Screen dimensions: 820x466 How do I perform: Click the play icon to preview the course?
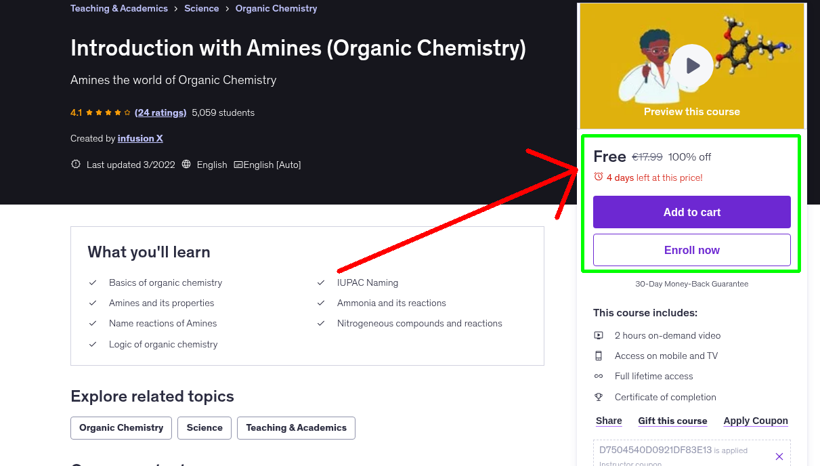(691, 65)
